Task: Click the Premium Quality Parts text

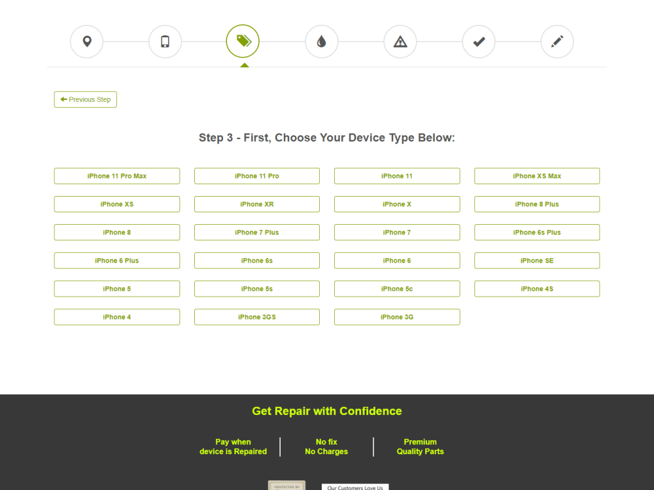Action: click(x=420, y=447)
